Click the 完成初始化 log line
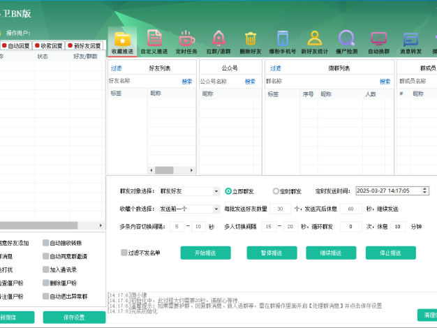The image size is (437, 328). click(x=133, y=311)
